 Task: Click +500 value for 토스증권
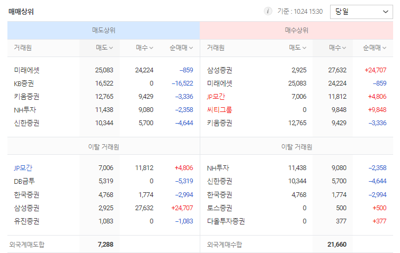(x=379, y=208)
